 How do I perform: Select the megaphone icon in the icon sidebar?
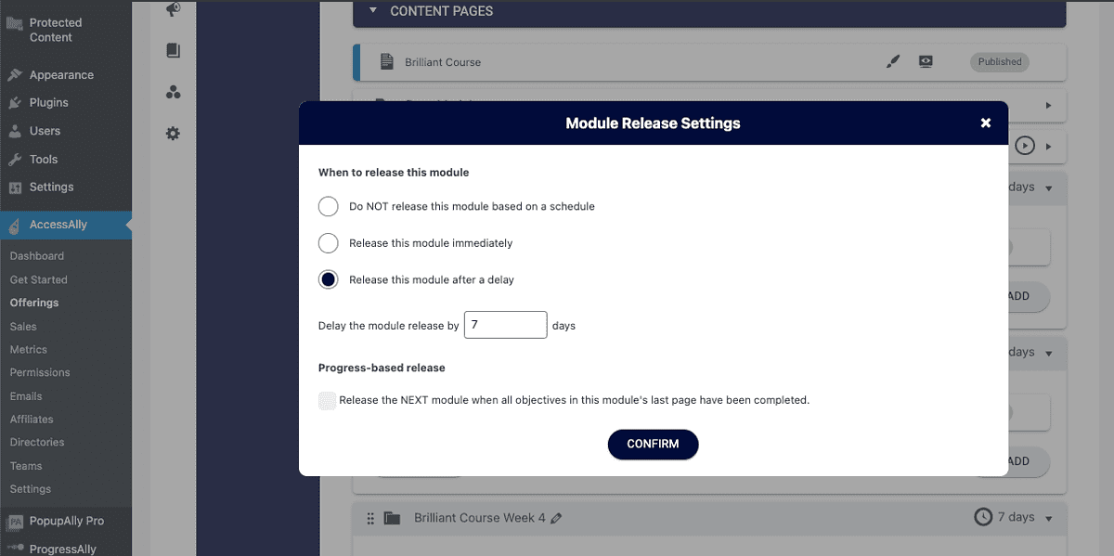pyautogui.click(x=173, y=9)
